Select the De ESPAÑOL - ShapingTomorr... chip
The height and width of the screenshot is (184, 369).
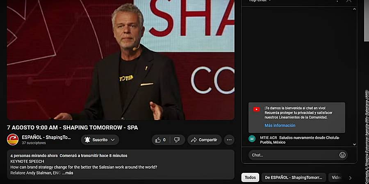294,177
